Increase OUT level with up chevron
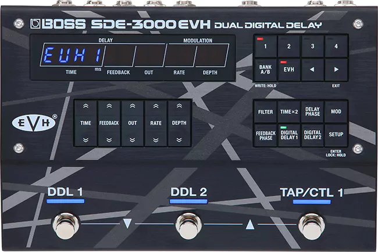This screenshot has height=252, width=378. point(133,106)
